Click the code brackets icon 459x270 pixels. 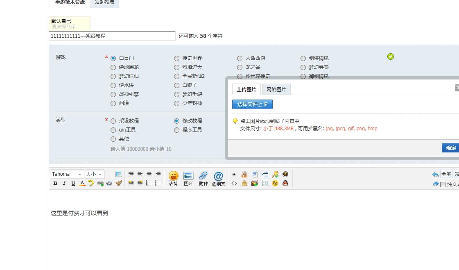234,184
